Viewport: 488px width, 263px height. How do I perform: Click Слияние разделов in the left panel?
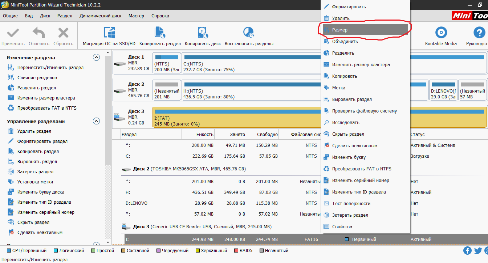pyautogui.click(x=37, y=78)
